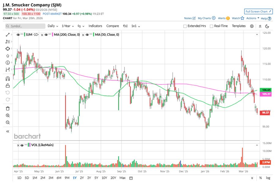Enable the Real-Time checkbox
The image size is (276, 183).
point(211,26)
